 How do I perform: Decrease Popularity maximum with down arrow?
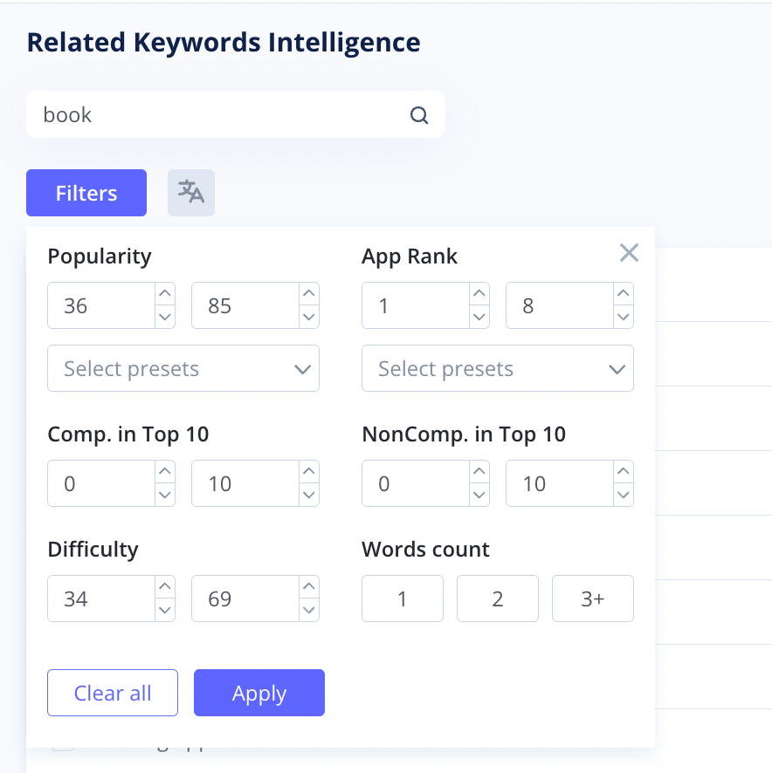pos(308,317)
